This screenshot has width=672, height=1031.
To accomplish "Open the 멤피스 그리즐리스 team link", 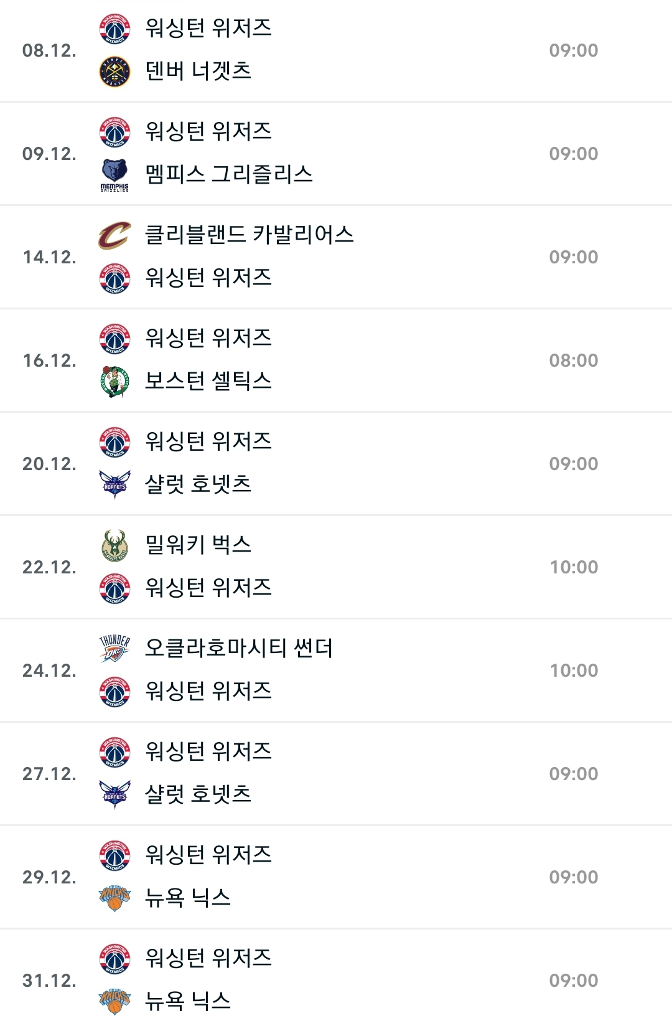I will coord(228,174).
